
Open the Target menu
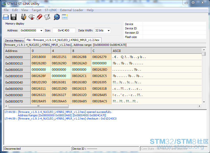point(36,10)
